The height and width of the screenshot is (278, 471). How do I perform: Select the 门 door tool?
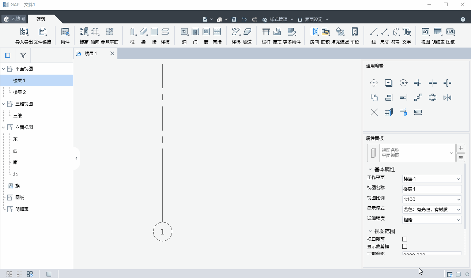[195, 36]
